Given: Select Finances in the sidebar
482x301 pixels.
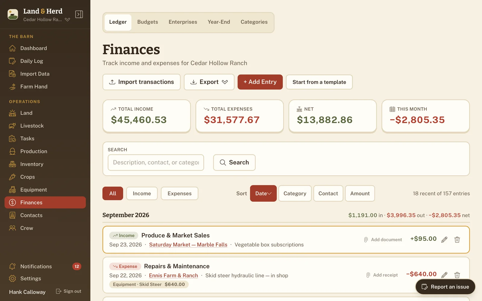Looking at the screenshot, I should [x=45, y=203].
